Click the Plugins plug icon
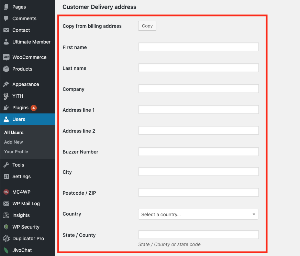Viewport: 300px width, 256px height. pos(6,108)
